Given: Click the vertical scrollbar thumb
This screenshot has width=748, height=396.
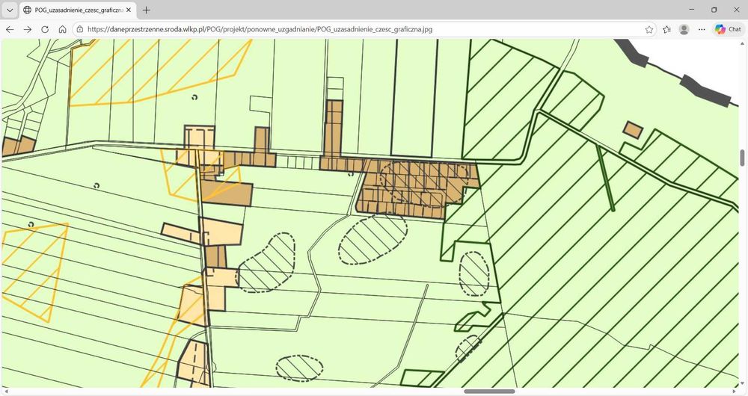Looking at the screenshot, I should pyautogui.click(x=742, y=158).
